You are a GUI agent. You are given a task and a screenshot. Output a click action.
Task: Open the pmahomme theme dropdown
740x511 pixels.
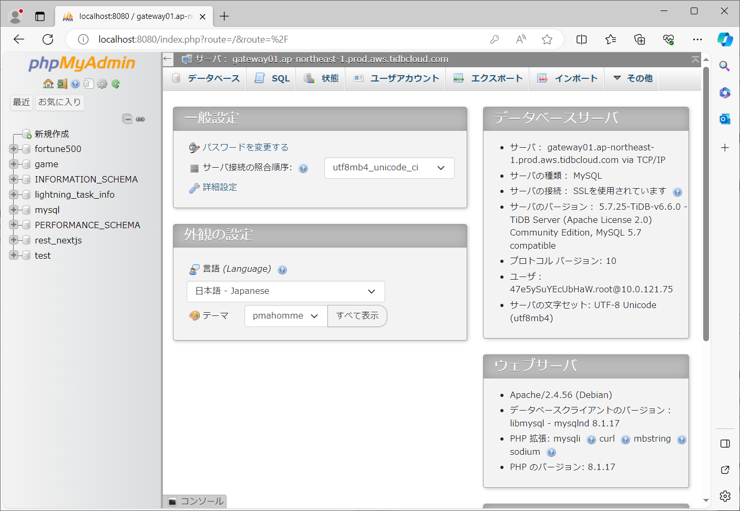285,316
